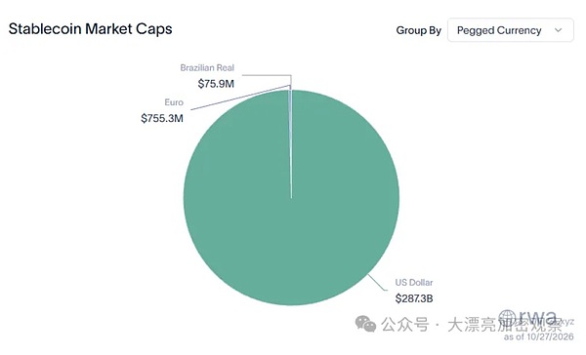Screen dimensions: 586x355
Task: Click the US Dollar label
Action: (x=414, y=283)
